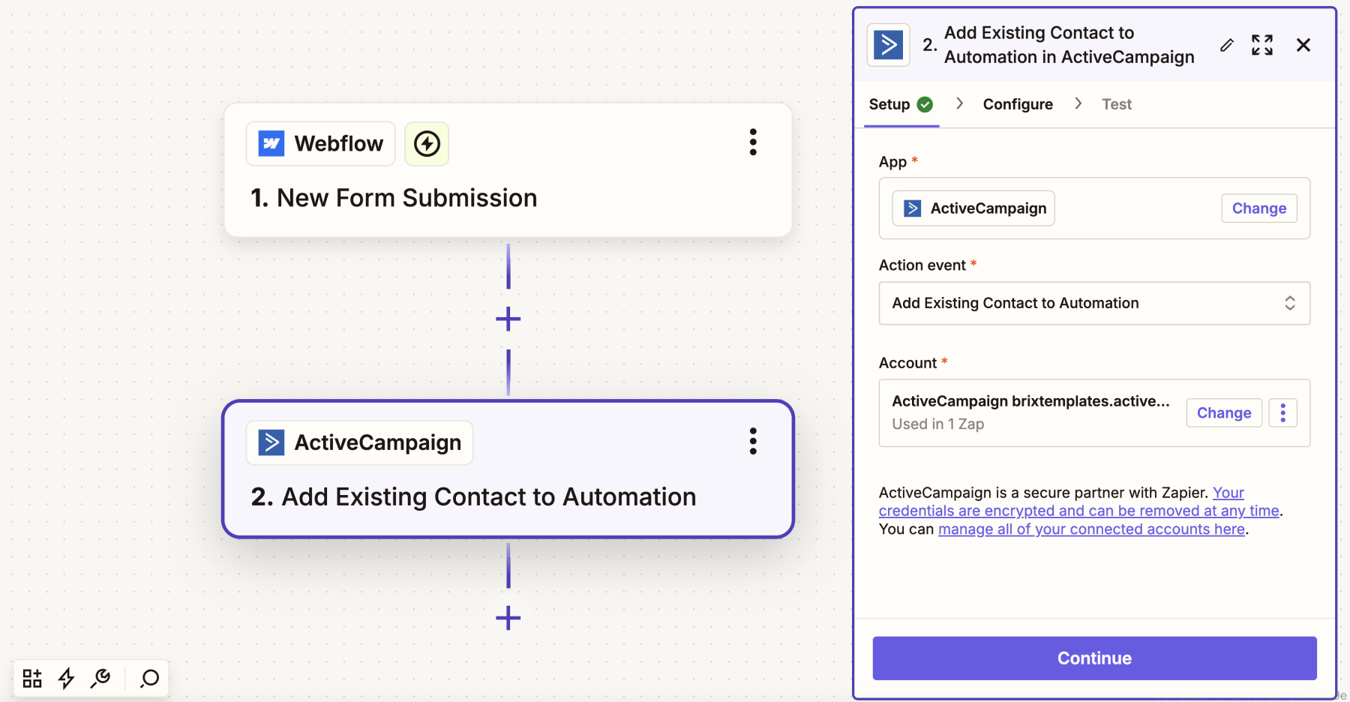This screenshot has width=1350, height=702.
Task: Rename step with the pencil edit icon
Action: click(1227, 45)
